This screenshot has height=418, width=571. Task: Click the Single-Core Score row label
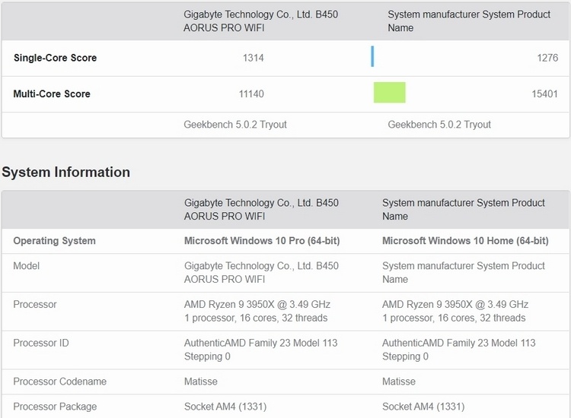[x=55, y=58]
